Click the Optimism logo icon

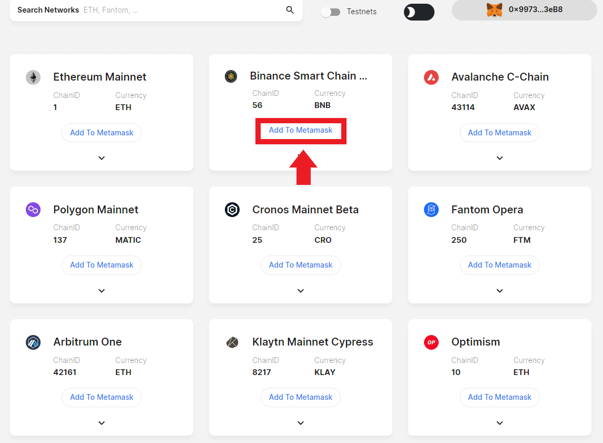tap(431, 342)
